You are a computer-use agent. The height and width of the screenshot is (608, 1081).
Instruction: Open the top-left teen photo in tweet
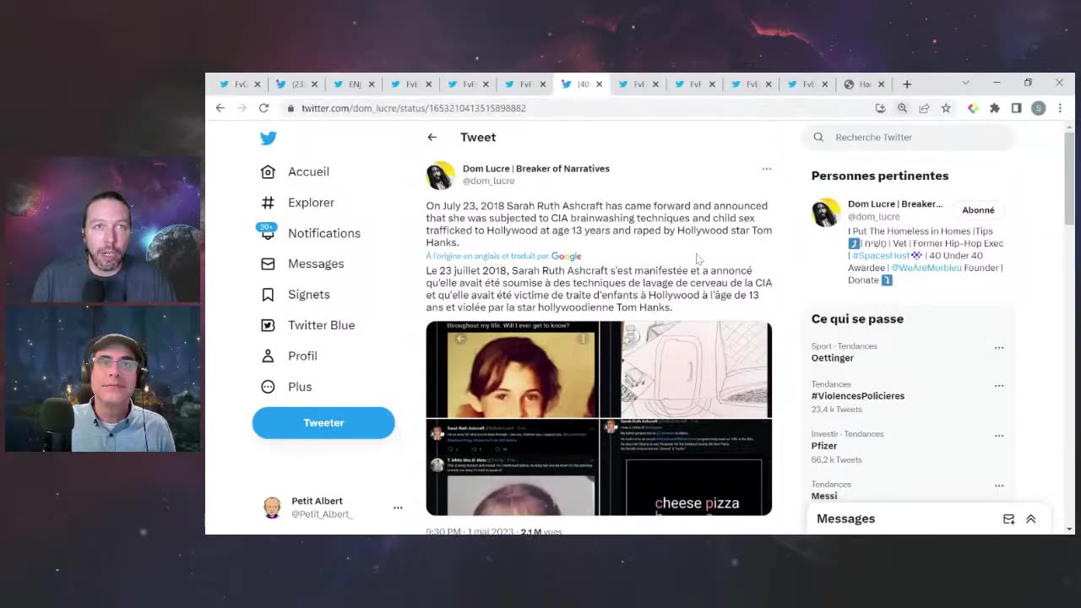(513, 370)
